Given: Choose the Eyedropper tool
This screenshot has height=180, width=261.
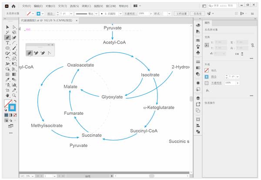Looking at the screenshot, I should [7, 80].
